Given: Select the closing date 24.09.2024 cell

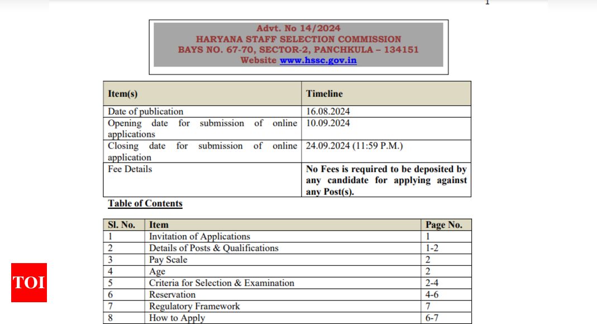Looking at the screenshot, I should (x=355, y=146).
